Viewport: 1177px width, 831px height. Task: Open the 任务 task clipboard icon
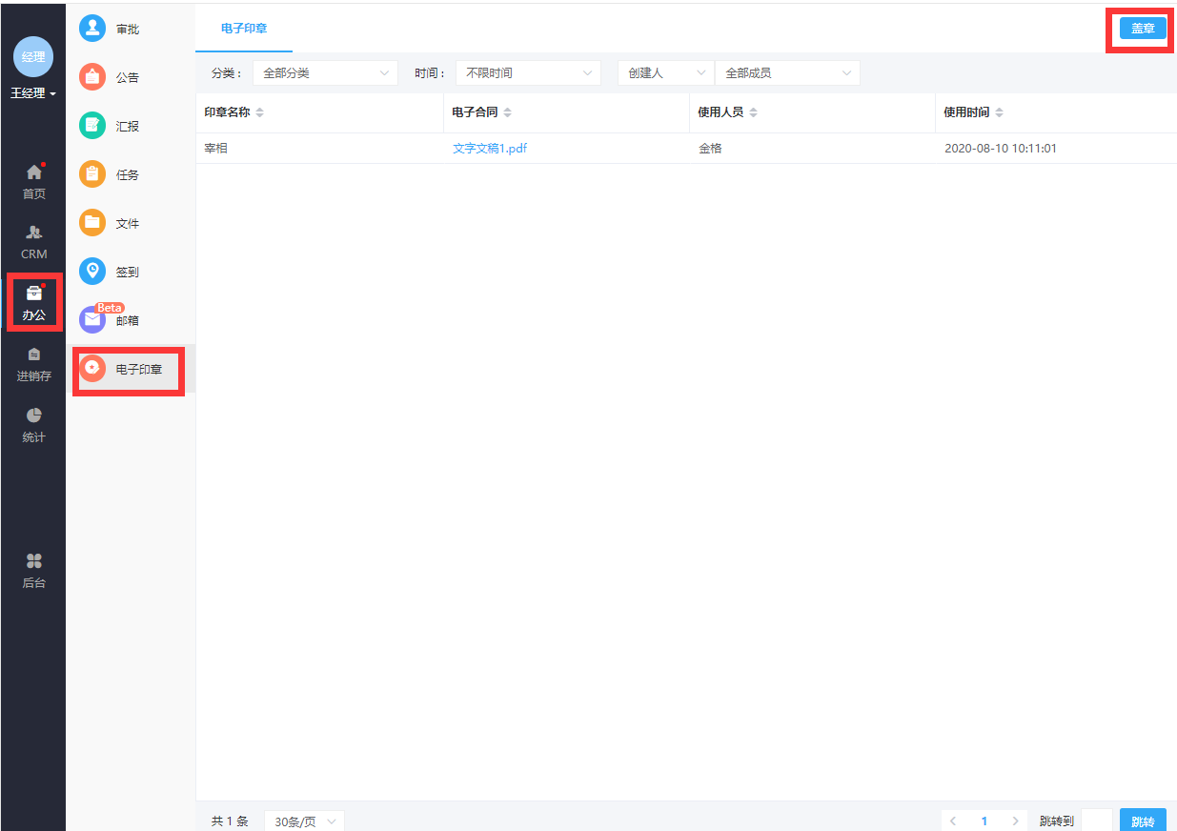[92, 174]
